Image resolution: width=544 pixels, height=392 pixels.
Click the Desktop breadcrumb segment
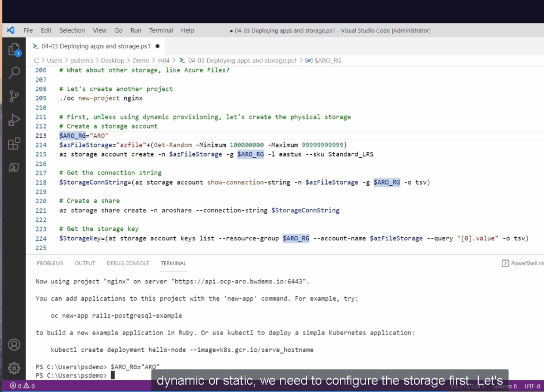(113, 61)
